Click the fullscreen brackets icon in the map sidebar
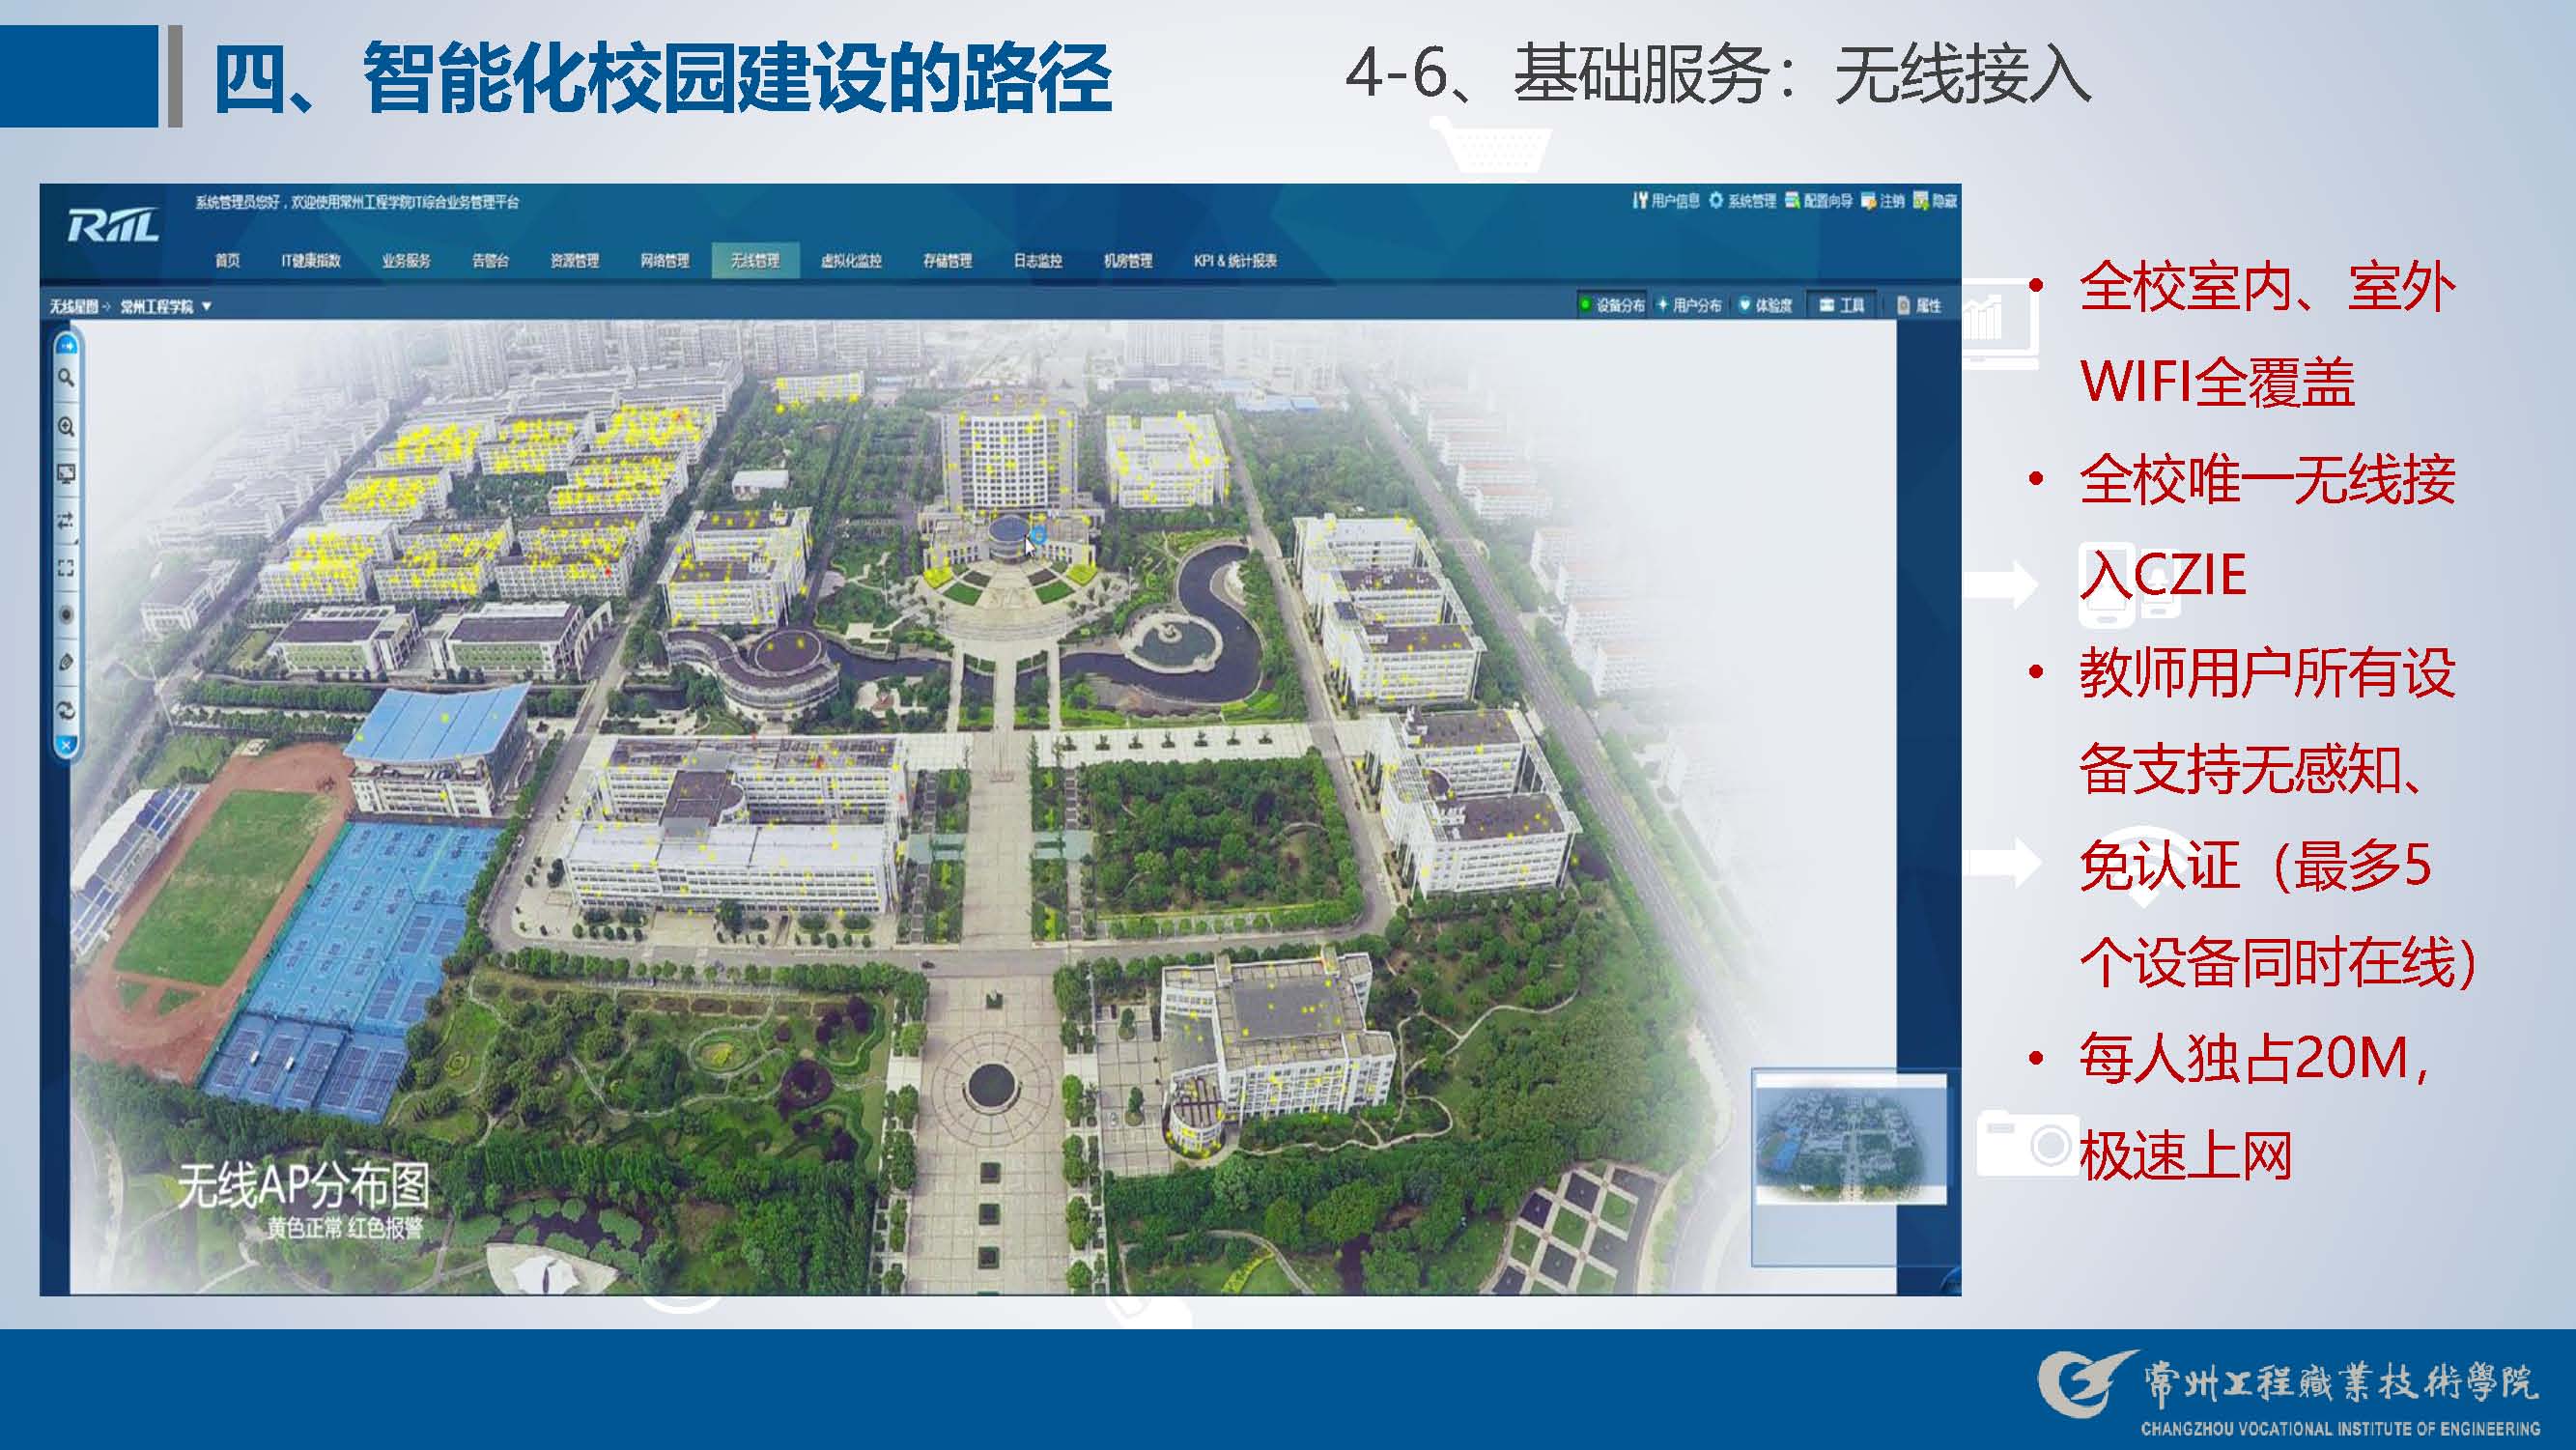Image resolution: width=2576 pixels, height=1450 pixels. click(66, 568)
